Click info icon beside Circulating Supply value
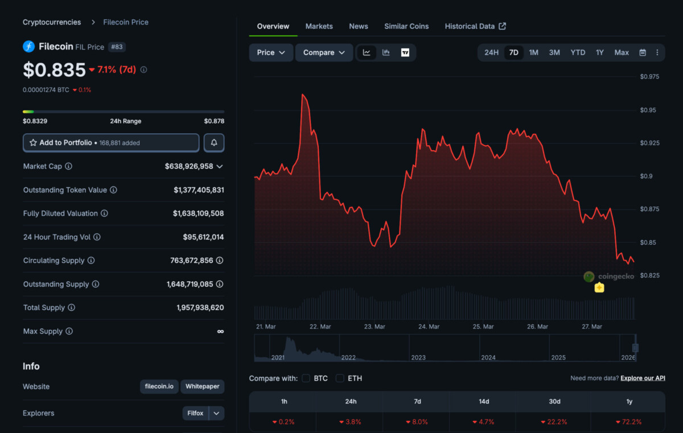This screenshot has height=433, width=683. [x=220, y=261]
